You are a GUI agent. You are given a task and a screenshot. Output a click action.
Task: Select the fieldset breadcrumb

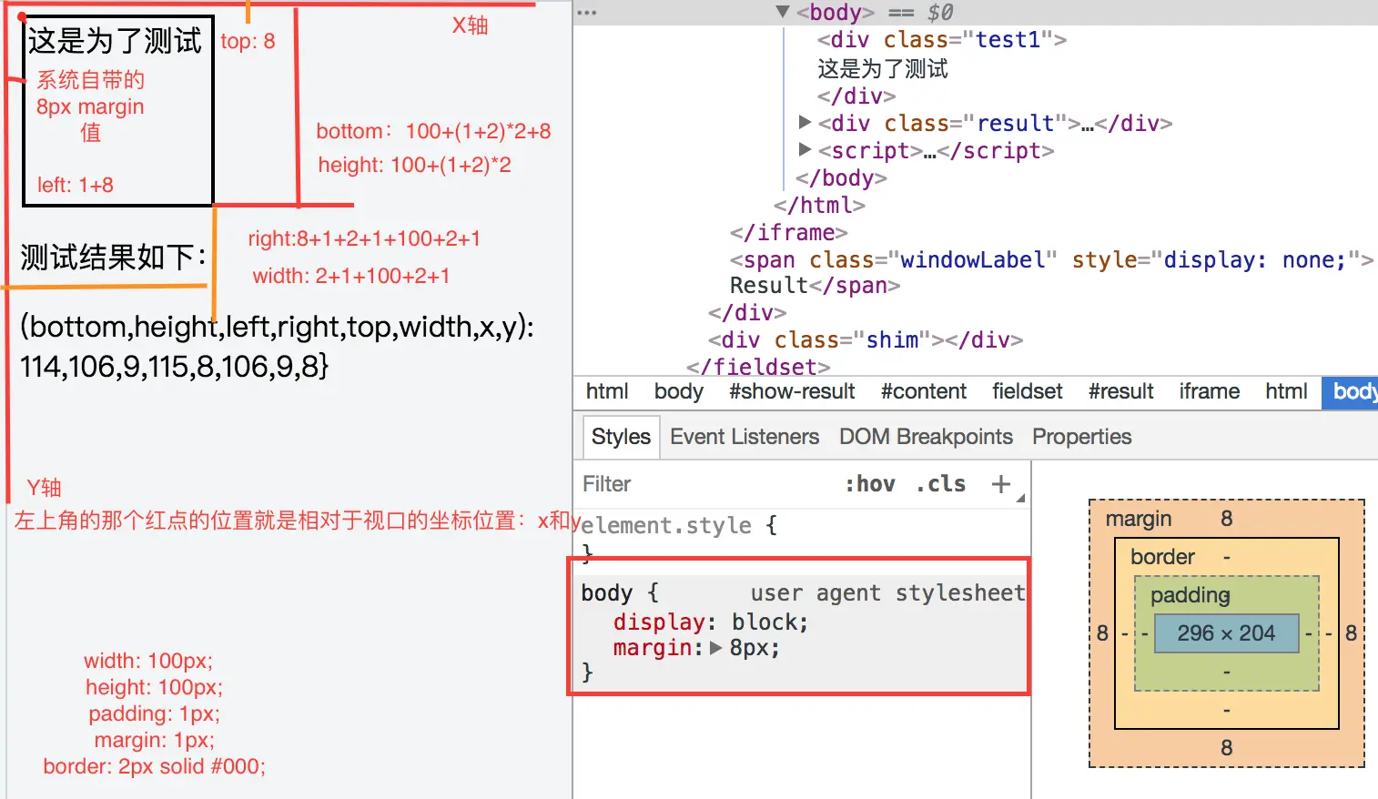point(1027,391)
